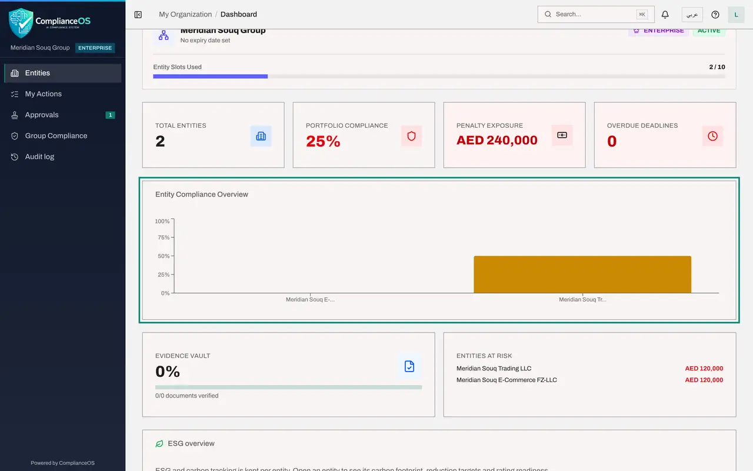Image resolution: width=753 pixels, height=471 pixels.
Task: Click the Approvals count badge showing 1
Action: [x=110, y=115]
